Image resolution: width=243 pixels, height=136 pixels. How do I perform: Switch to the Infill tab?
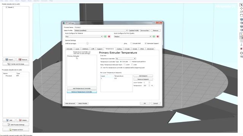click(x=93, y=49)
